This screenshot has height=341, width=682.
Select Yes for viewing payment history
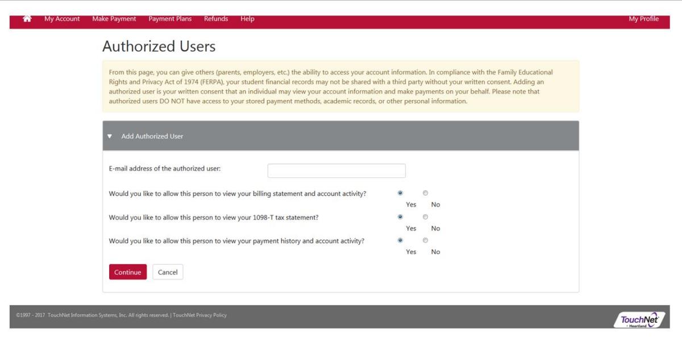401,240
